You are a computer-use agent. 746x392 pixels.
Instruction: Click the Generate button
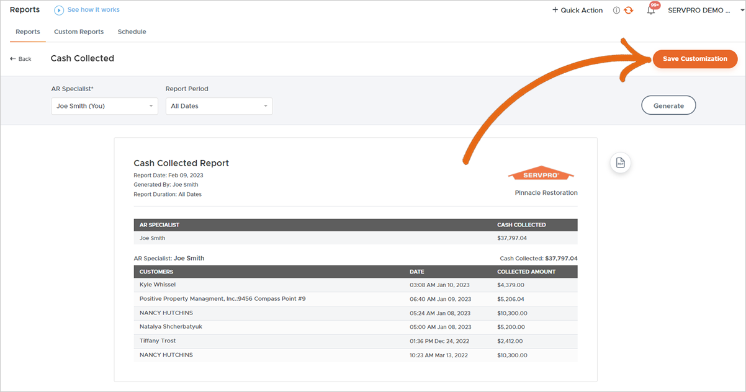pyautogui.click(x=668, y=105)
